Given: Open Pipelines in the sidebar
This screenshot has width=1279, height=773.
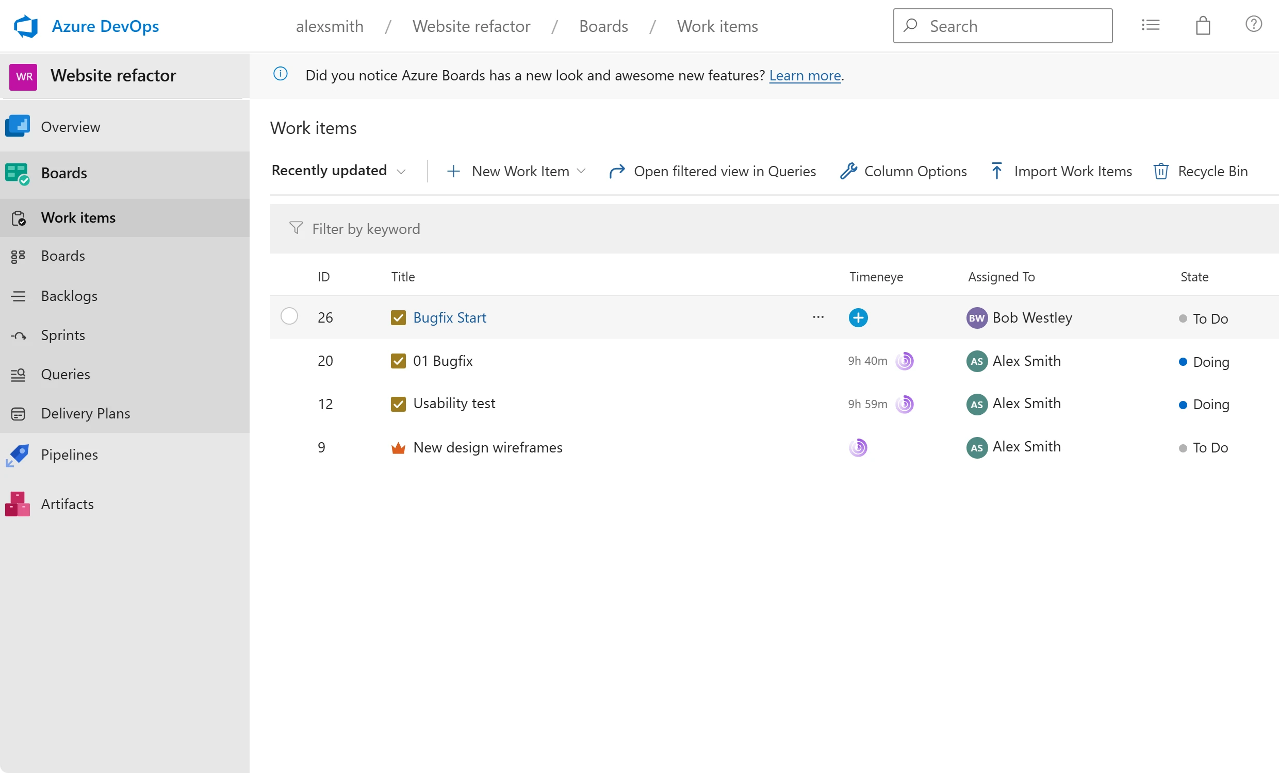Looking at the screenshot, I should click(125, 455).
